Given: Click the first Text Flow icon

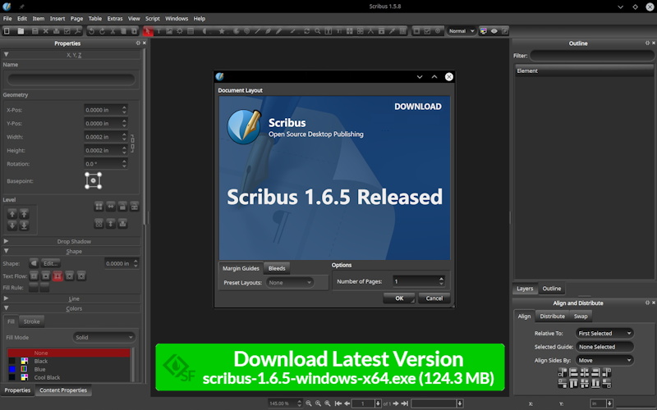Looking at the screenshot, I should (34, 276).
